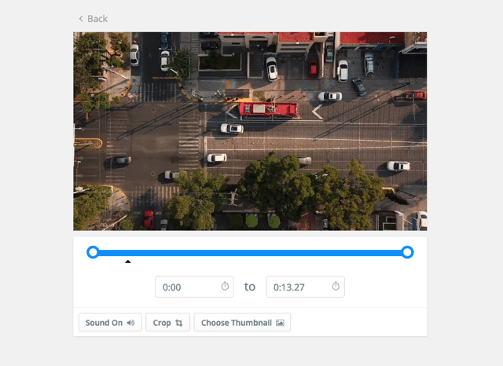503x366 pixels.
Task: Click the "to" label between time fields
Action: click(x=250, y=287)
